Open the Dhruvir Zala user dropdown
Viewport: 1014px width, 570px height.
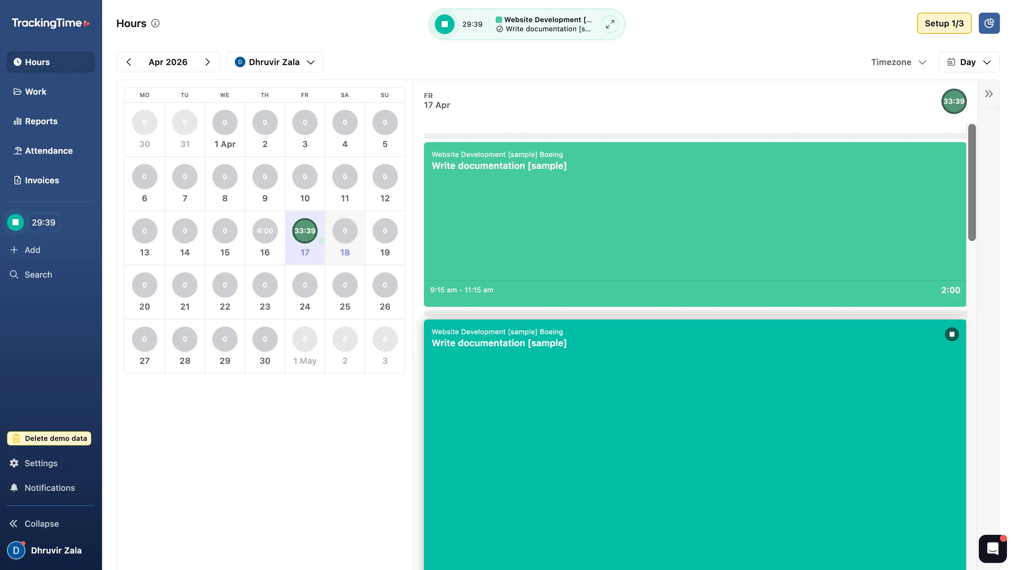click(275, 62)
